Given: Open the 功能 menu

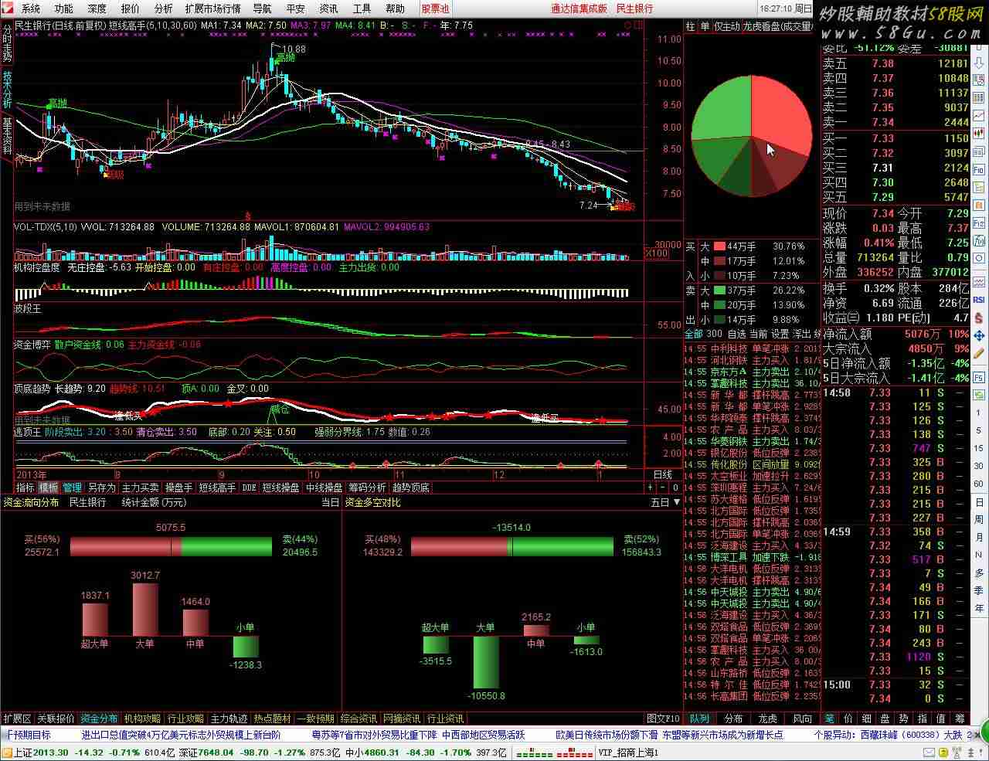Looking at the screenshot, I should click(x=64, y=8).
